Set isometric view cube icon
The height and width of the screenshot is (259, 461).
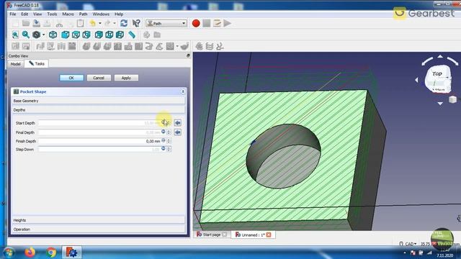(x=53, y=35)
